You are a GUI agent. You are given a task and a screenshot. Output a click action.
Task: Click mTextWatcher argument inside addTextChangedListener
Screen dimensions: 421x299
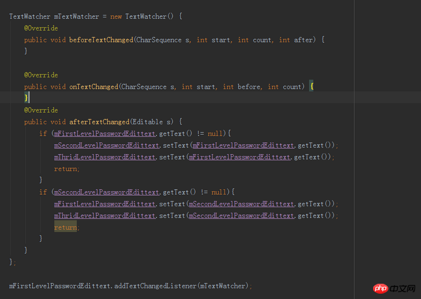point(223,286)
